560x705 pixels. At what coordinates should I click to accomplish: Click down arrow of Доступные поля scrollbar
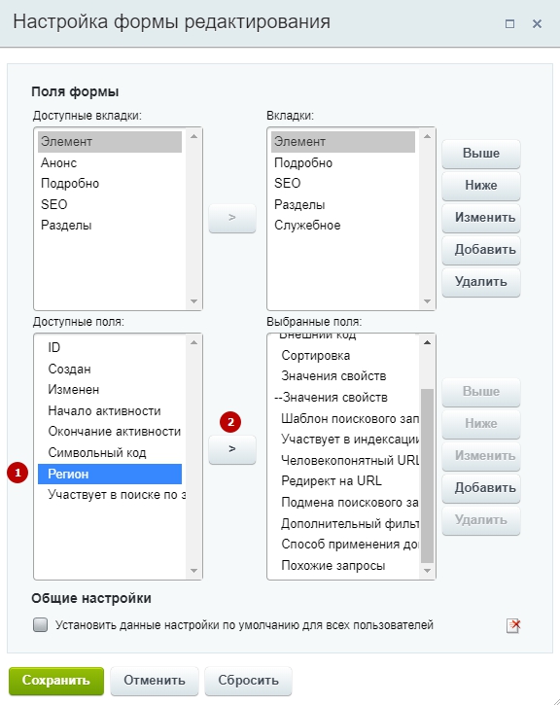point(193,571)
